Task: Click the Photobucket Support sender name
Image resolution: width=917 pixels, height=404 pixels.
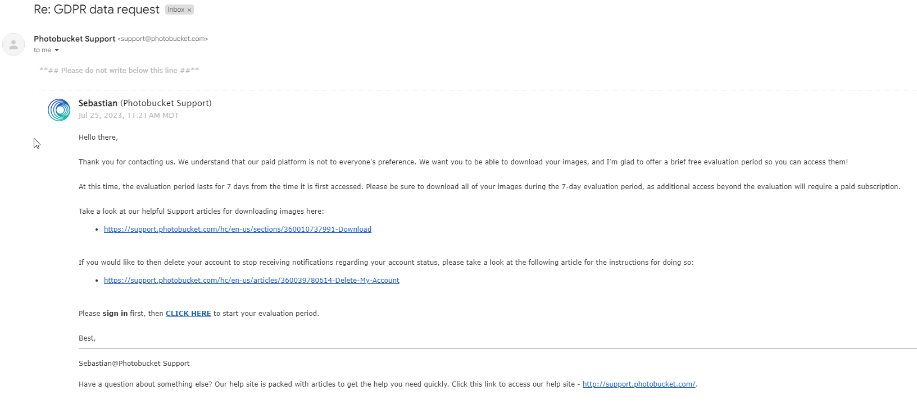Action: pyautogui.click(x=74, y=39)
